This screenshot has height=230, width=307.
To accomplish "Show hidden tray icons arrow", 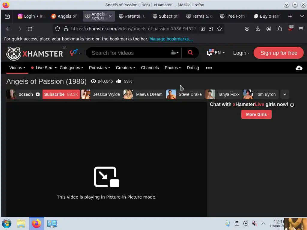I will point(263,223).
